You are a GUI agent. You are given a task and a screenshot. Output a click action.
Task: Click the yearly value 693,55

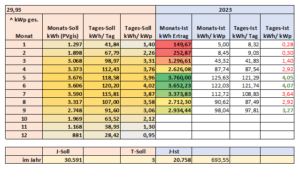coord(211,159)
